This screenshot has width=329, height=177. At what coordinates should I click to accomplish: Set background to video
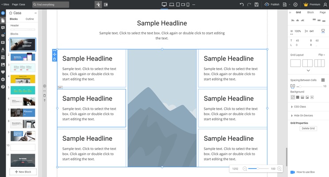coord(312,97)
